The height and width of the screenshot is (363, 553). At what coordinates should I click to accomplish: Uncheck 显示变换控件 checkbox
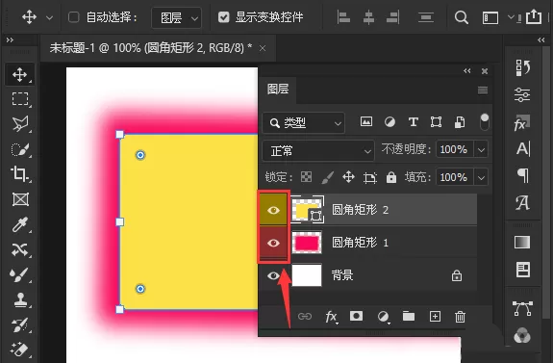[223, 17]
